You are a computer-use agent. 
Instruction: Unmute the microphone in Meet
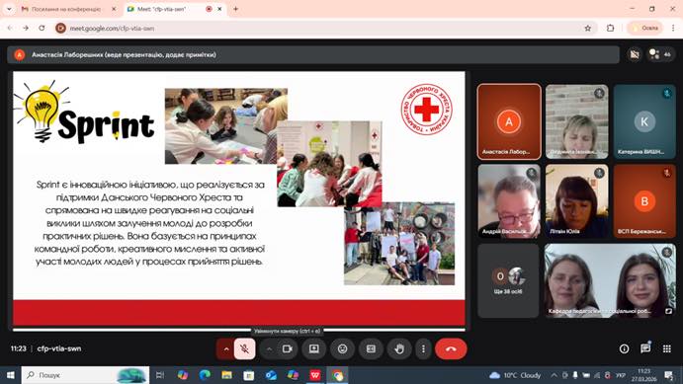click(x=245, y=348)
